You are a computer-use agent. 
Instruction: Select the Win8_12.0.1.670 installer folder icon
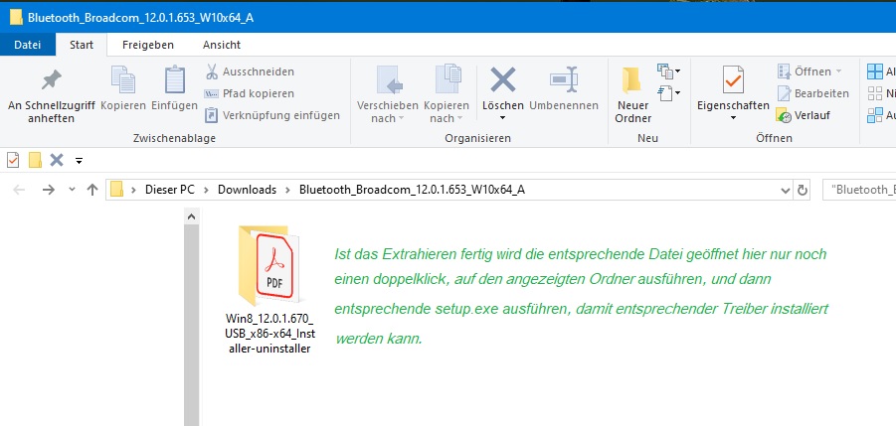click(269, 266)
